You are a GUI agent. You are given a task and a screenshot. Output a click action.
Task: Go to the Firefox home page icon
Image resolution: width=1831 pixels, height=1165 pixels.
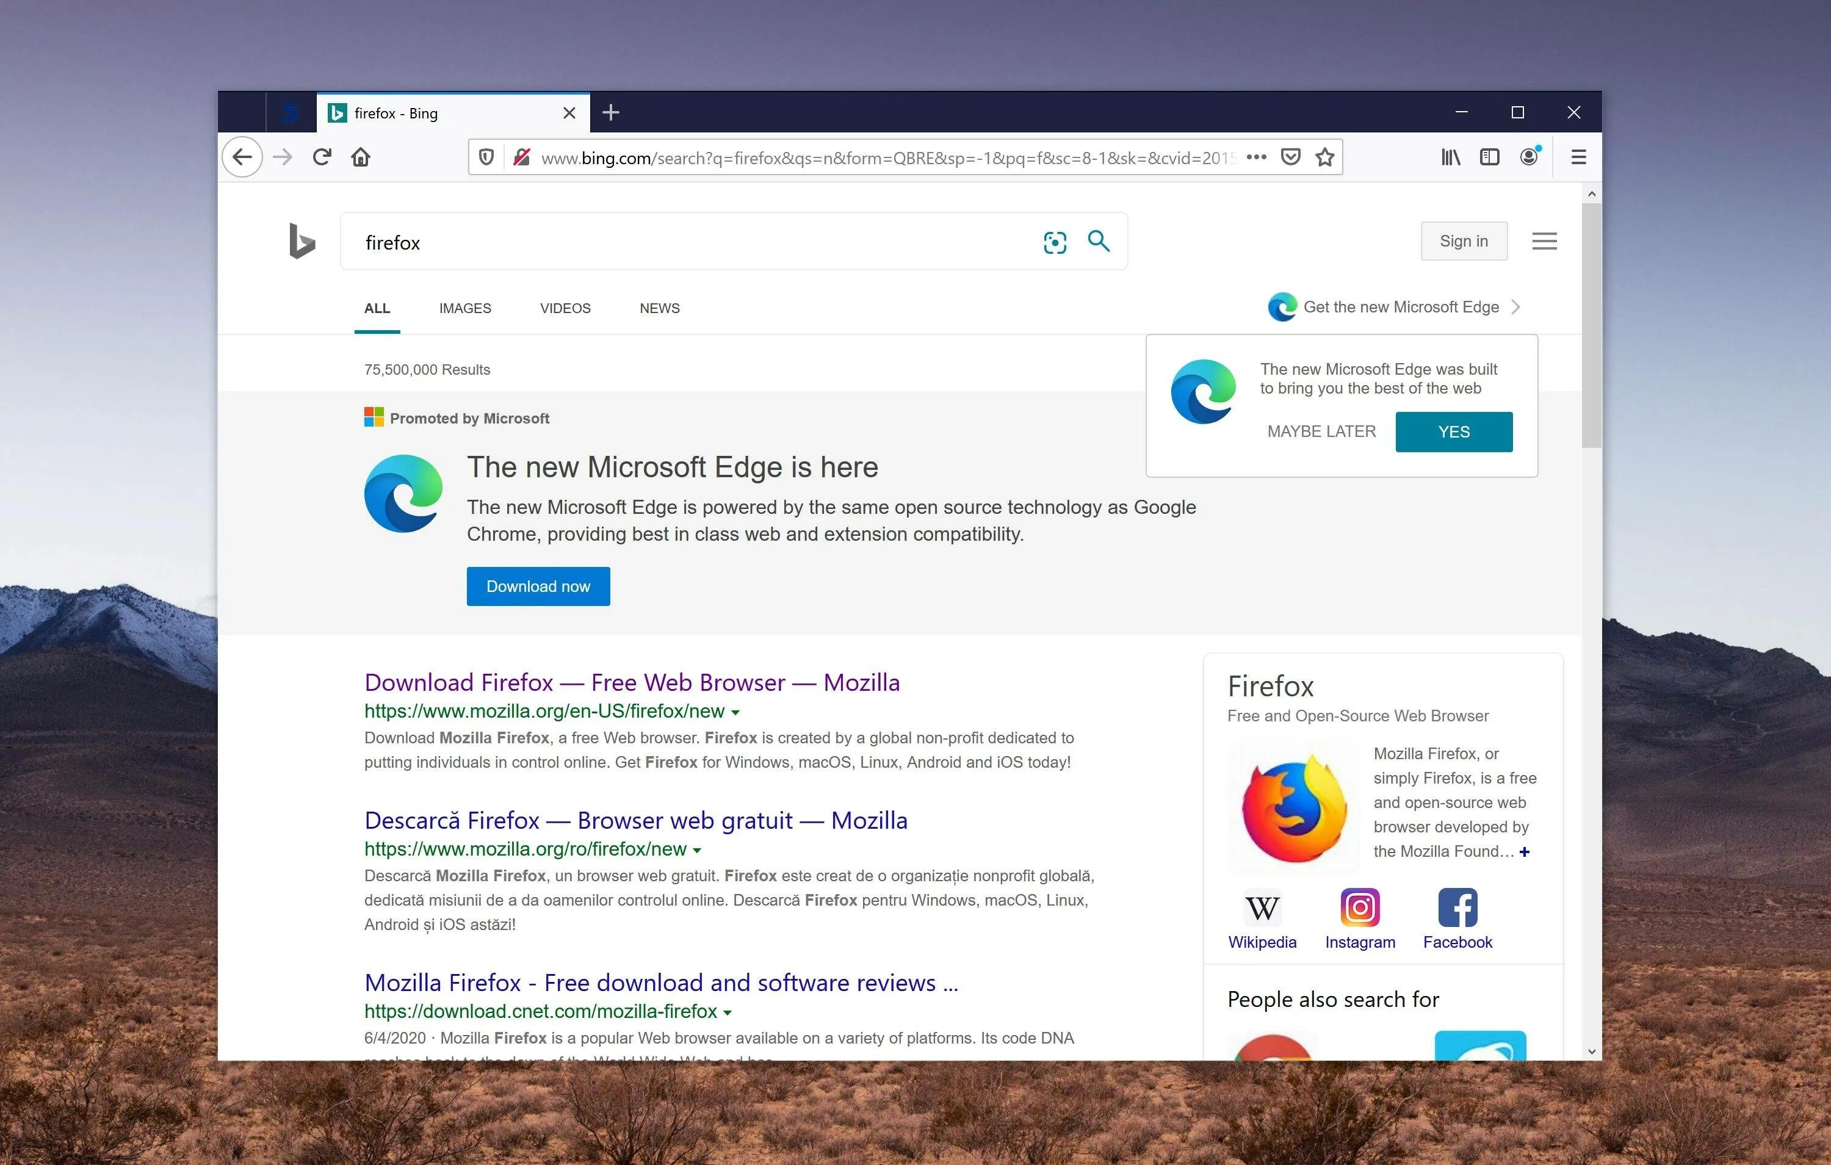[361, 157]
